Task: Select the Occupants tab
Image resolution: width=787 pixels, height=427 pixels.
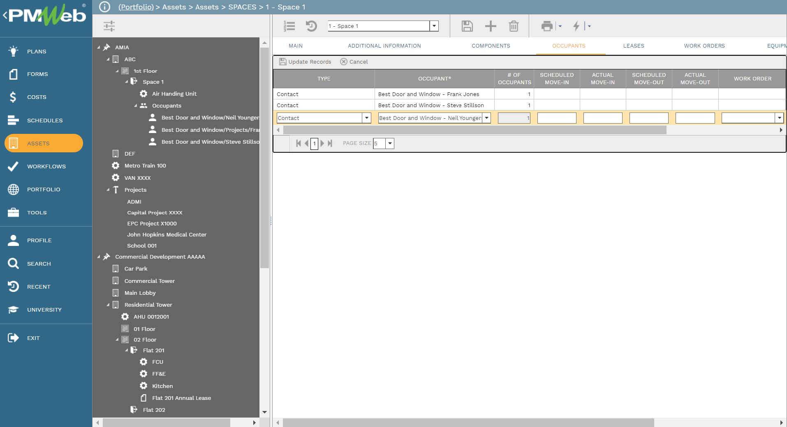Action: [569, 46]
